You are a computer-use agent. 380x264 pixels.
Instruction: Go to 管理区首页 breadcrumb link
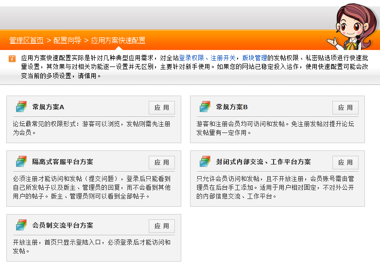(x=26, y=40)
